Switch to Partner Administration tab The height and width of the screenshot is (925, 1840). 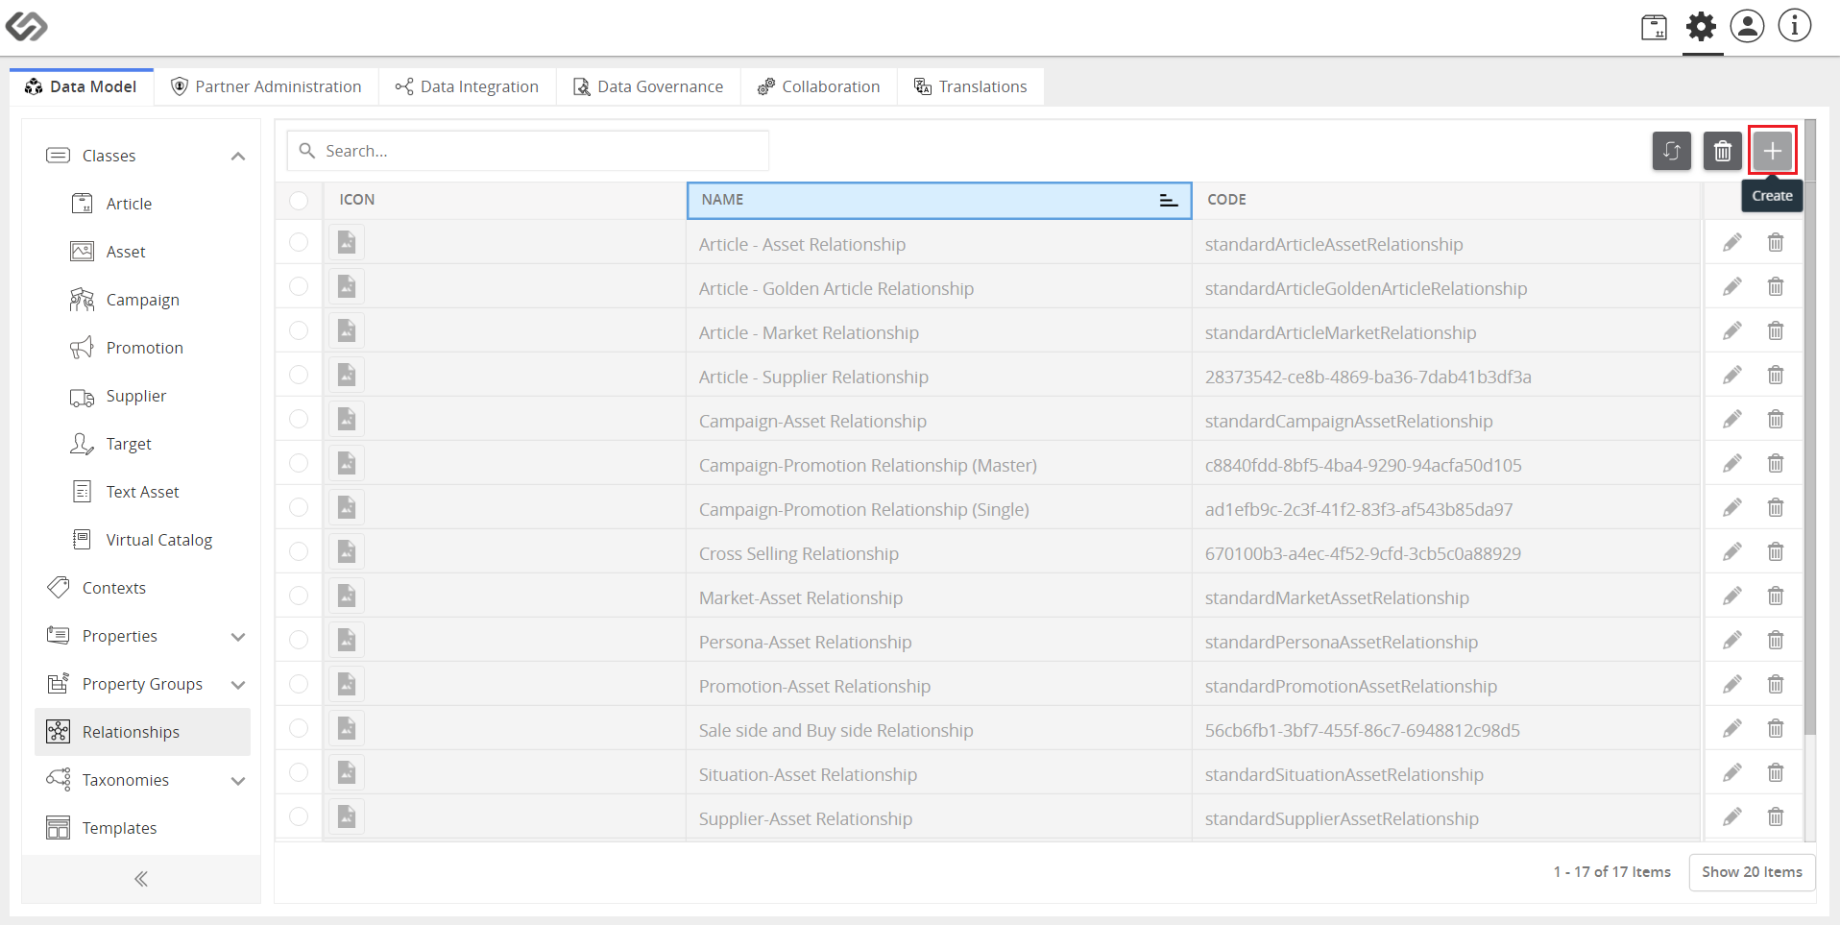266,86
